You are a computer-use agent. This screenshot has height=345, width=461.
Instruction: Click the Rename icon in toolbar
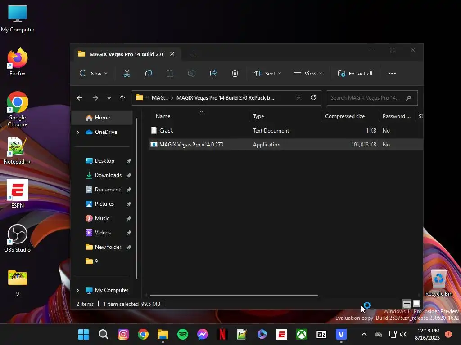pyautogui.click(x=192, y=73)
